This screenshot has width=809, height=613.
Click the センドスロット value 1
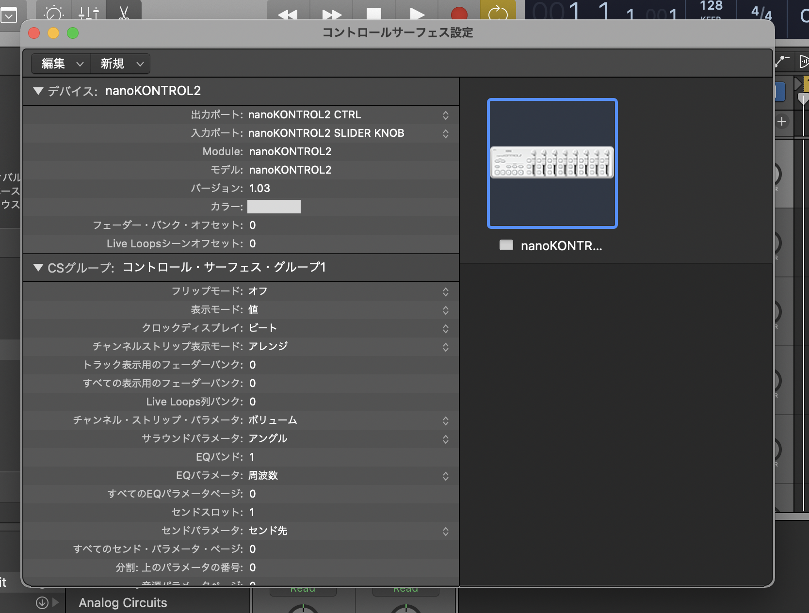coord(252,512)
